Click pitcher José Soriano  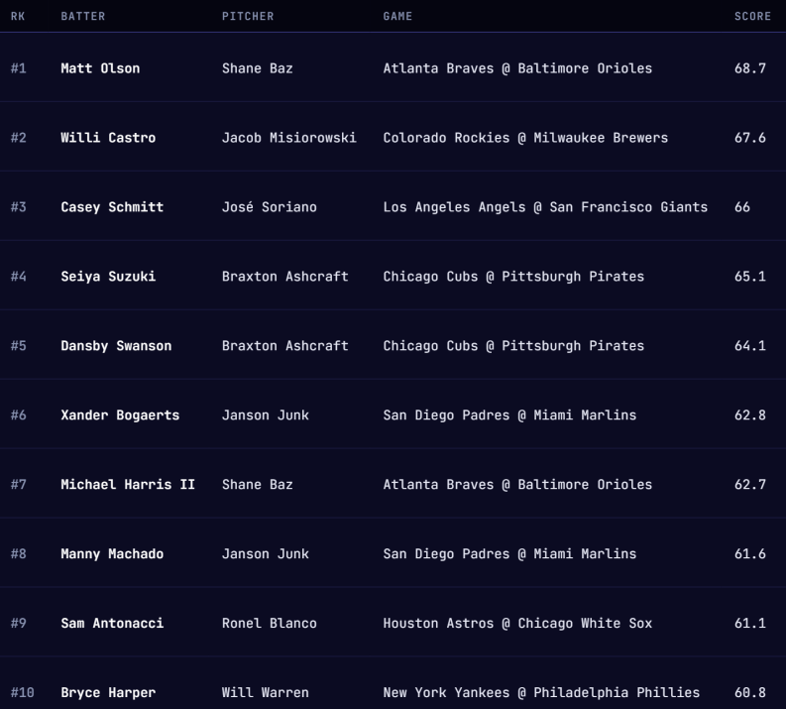coord(270,207)
